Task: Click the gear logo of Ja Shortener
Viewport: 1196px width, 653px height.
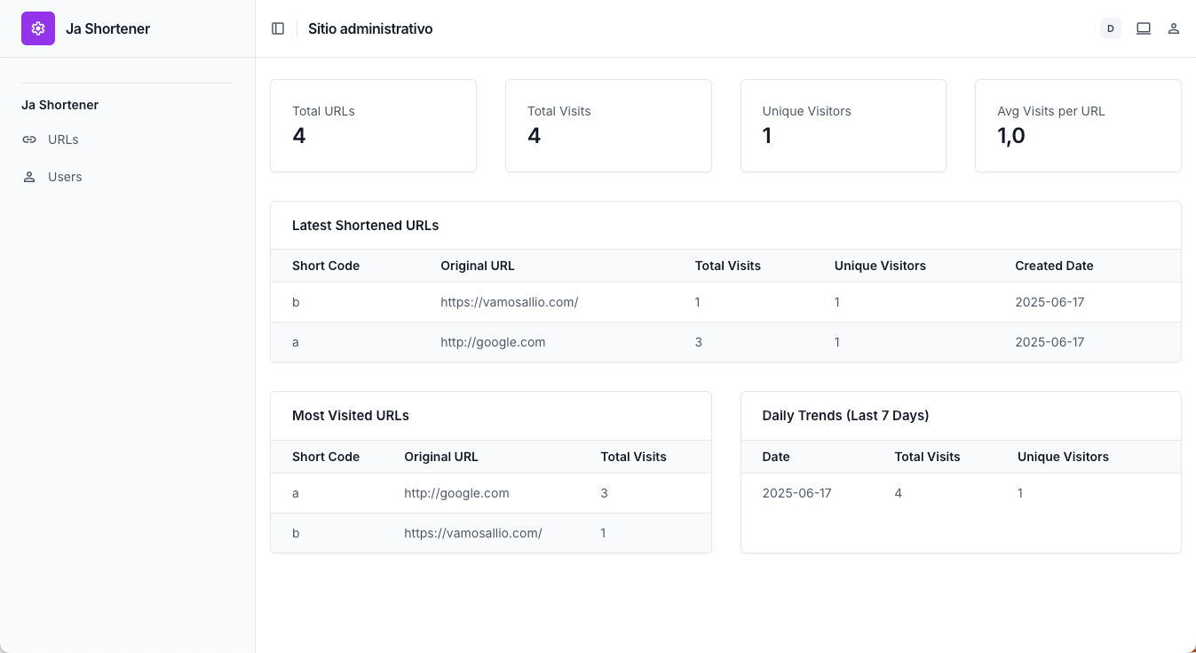Action: coord(37,28)
